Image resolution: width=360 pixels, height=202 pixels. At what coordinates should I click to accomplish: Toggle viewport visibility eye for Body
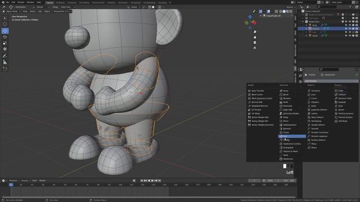click(349, 25)
